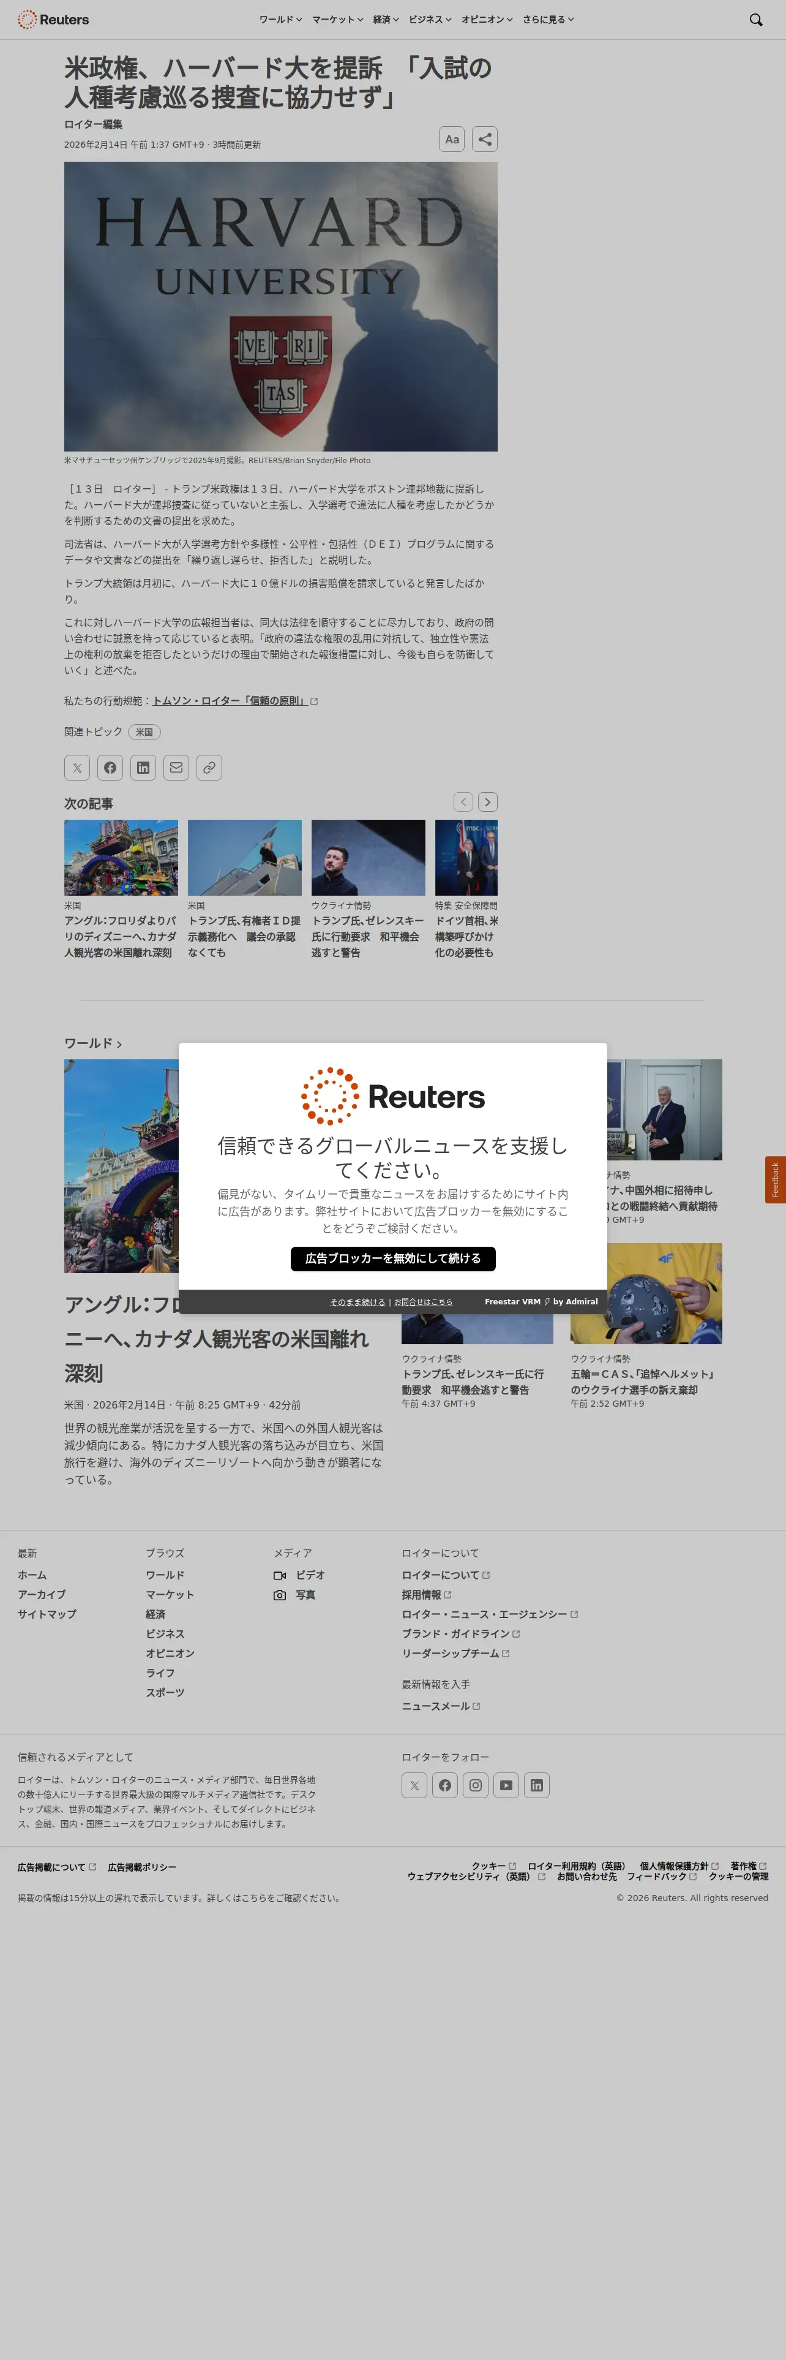The height and width of the screenshot is (2360, 786).
Task: Click そのまま続ける link in popup
Action: pyautogui.click(x=357, y=1302)
